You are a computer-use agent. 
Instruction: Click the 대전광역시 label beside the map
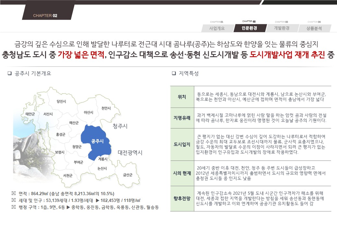coord(130,153)
